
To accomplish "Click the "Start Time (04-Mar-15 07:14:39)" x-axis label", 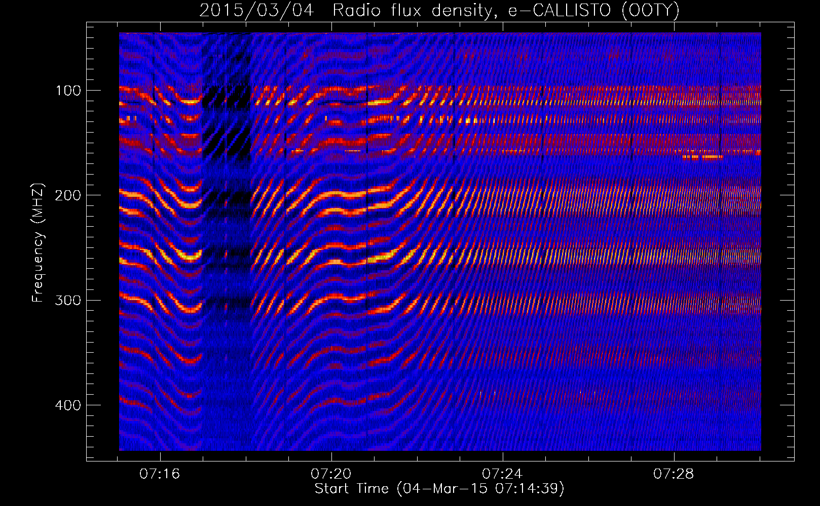I will coord(439,489).
